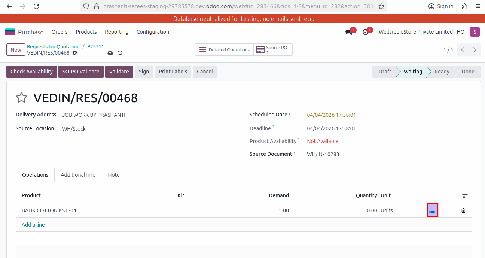Click browser back arrow

[9, 6]
